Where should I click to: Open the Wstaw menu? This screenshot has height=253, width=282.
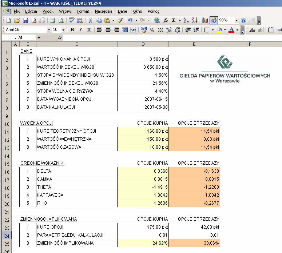click(65, 11)
